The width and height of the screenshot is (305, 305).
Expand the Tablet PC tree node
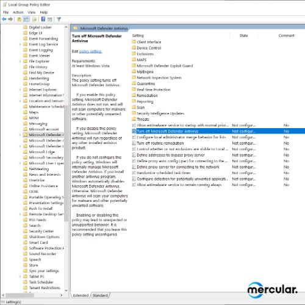coord(20,276)
